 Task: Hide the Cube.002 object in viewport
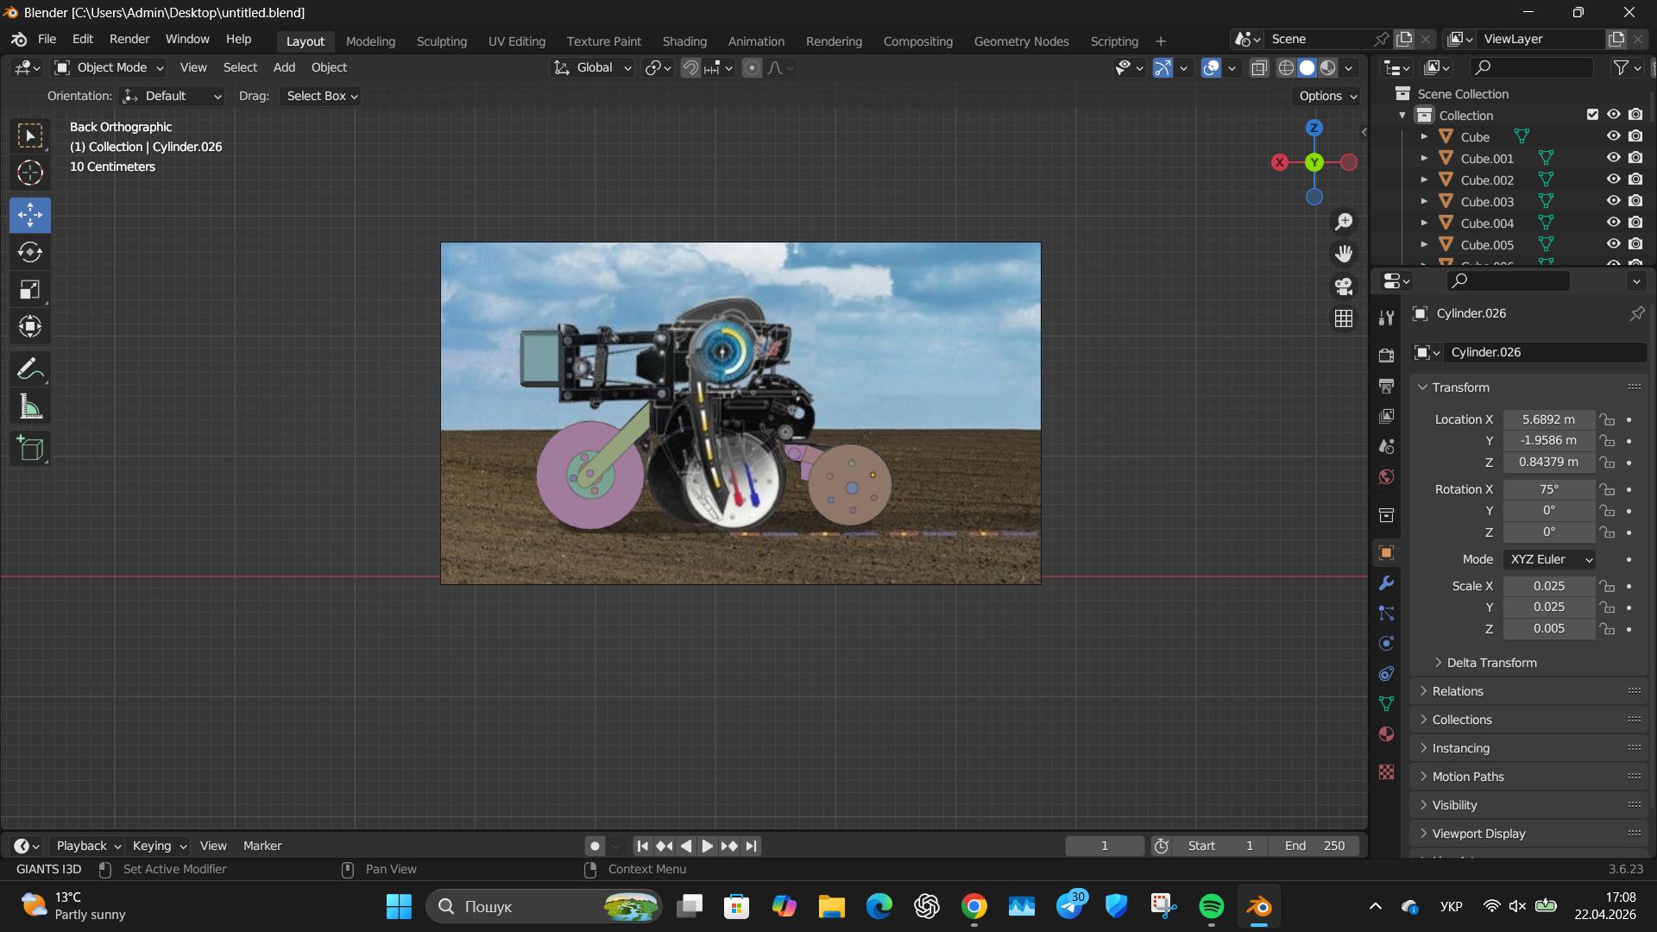pyautogui.click(x=1613, y=179)
